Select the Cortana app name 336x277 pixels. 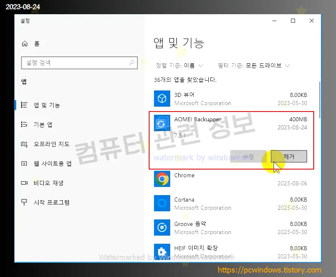point(184,200)
